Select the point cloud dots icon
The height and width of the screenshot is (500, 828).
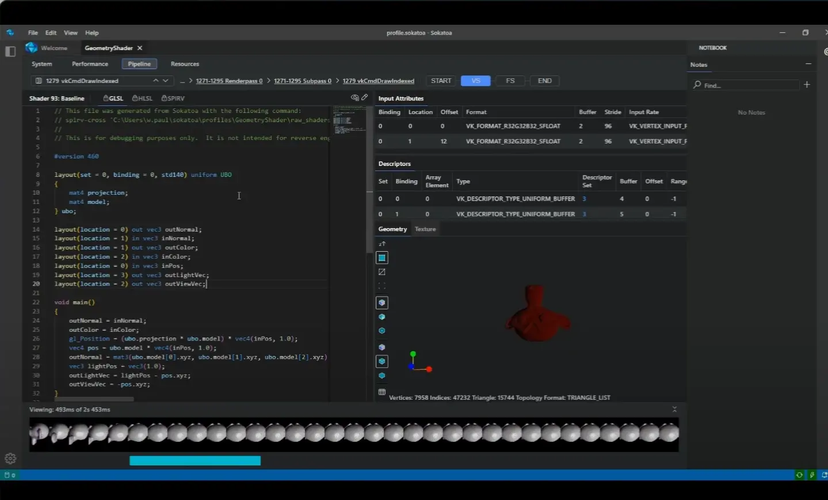tap(382, 286)
